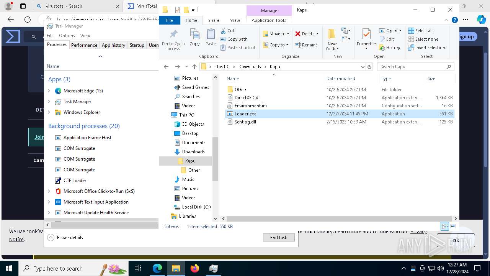
Task: Click the Cut scissors command
Action: (227, 31)
